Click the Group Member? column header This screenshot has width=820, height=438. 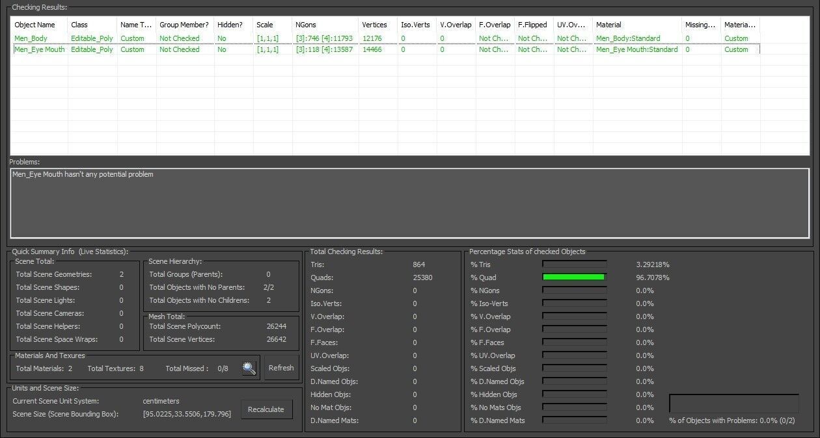[185, 25]
